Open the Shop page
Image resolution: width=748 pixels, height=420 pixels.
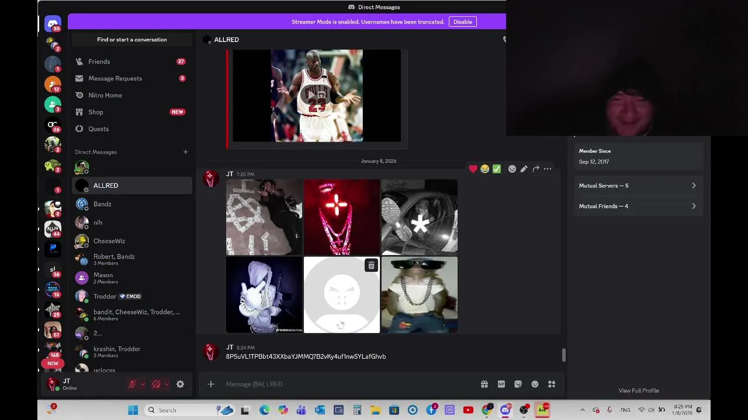coord(131,112)
